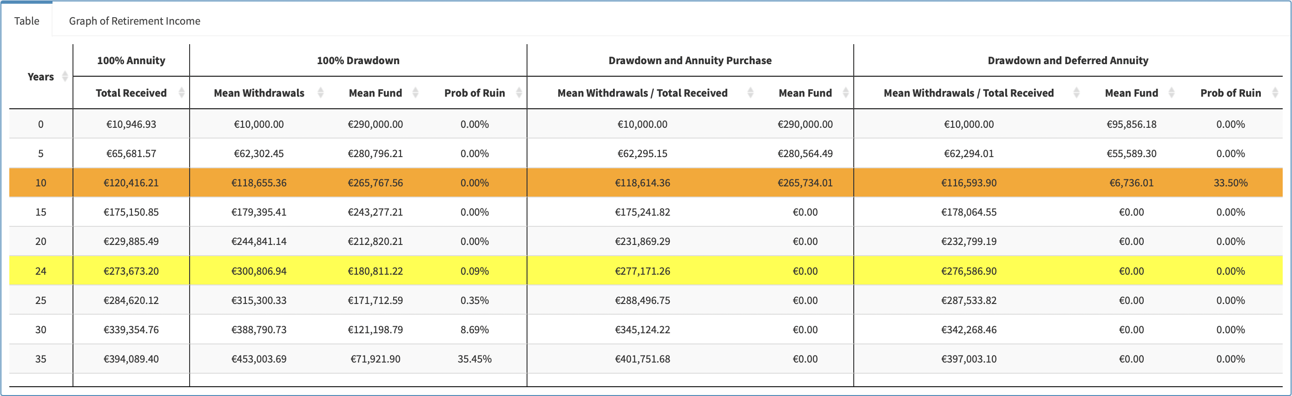The height and width of the screenshot is (396, 1292).
Task: Click sort arrows beside 100% Annuity Total Received
Action: [182, 93]
